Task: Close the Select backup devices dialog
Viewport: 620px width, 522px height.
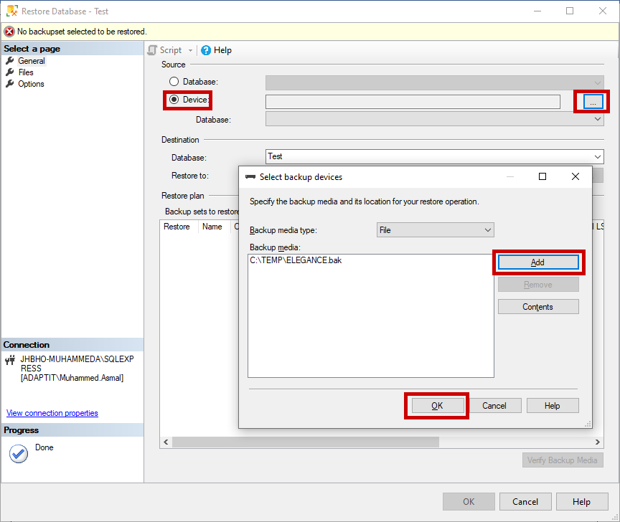Action: point(576,176)
